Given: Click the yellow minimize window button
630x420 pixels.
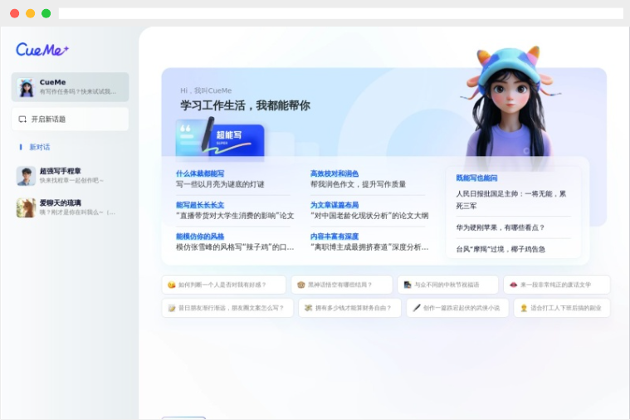Looking at the screenshot, I should pos(31,13).
